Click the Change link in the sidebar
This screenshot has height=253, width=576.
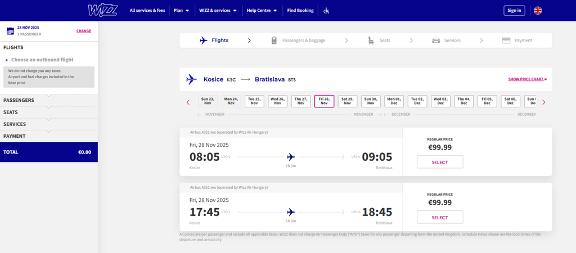click(x=83, y=31)
